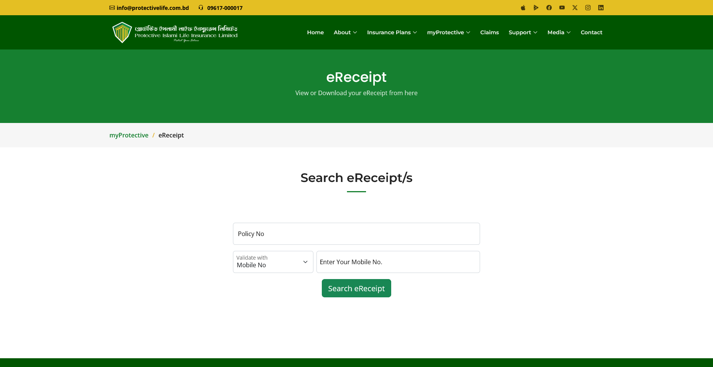Image resolution: width=713 pixels, height=367 pixels.
Task: Click the 'View or Download your eReceipt' subtitle
Action: click(x=356, y=93)
